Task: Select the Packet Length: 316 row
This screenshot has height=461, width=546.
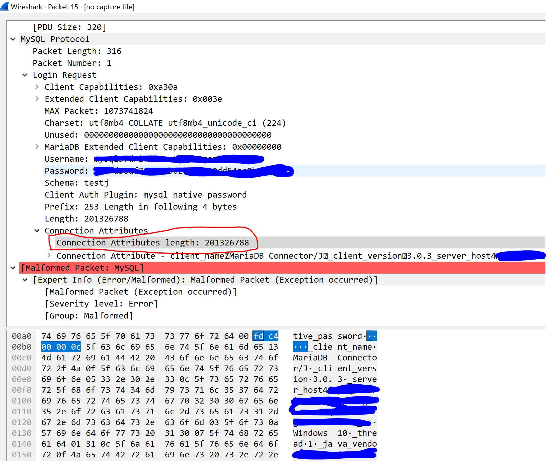Action: point(77,51)
